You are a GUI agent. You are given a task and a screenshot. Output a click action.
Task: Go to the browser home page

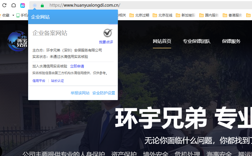coord(14,5)
